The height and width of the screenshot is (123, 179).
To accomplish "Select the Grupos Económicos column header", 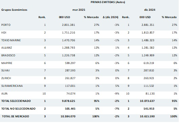I will coord(14,10).
